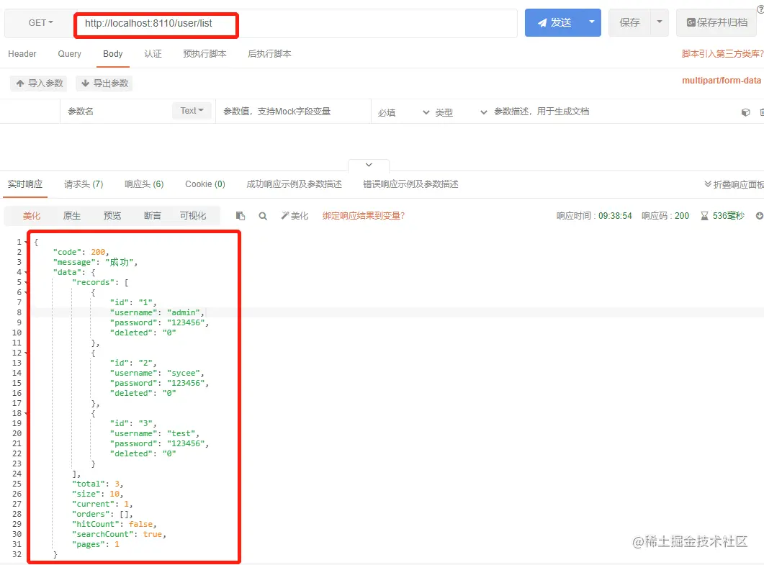Open 错误响应示例及参数描述 tab

[x=410, y=184]
